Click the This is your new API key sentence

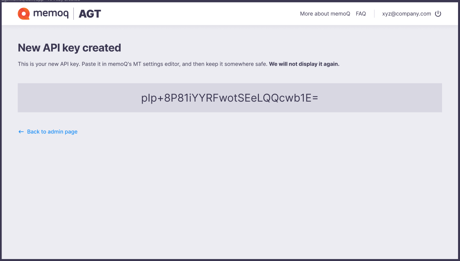pos(49,64)
